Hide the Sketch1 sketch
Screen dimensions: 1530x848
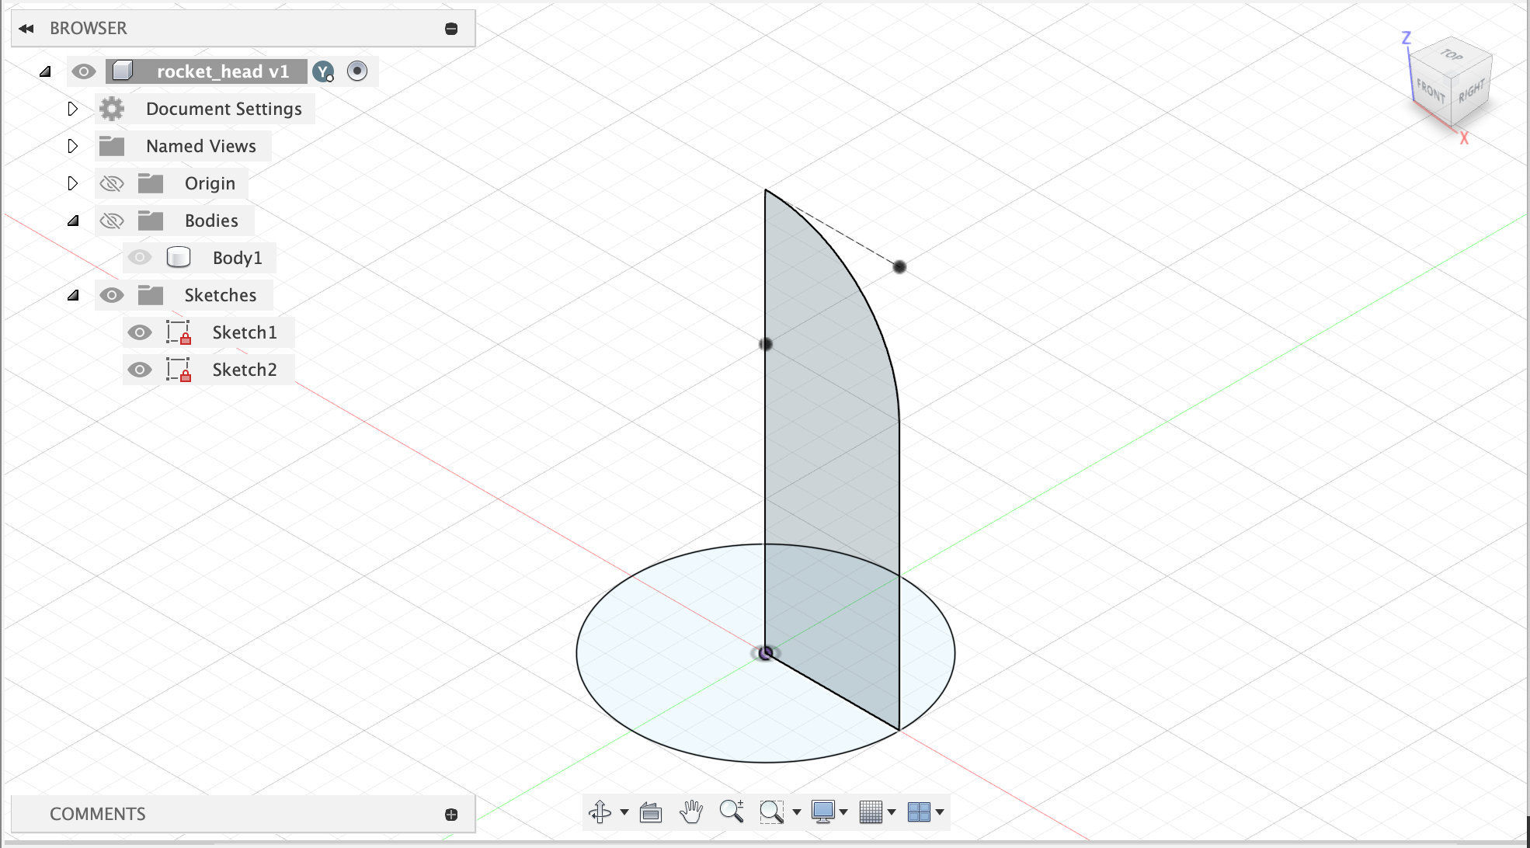pyautogui.click(x=140, y=332)
